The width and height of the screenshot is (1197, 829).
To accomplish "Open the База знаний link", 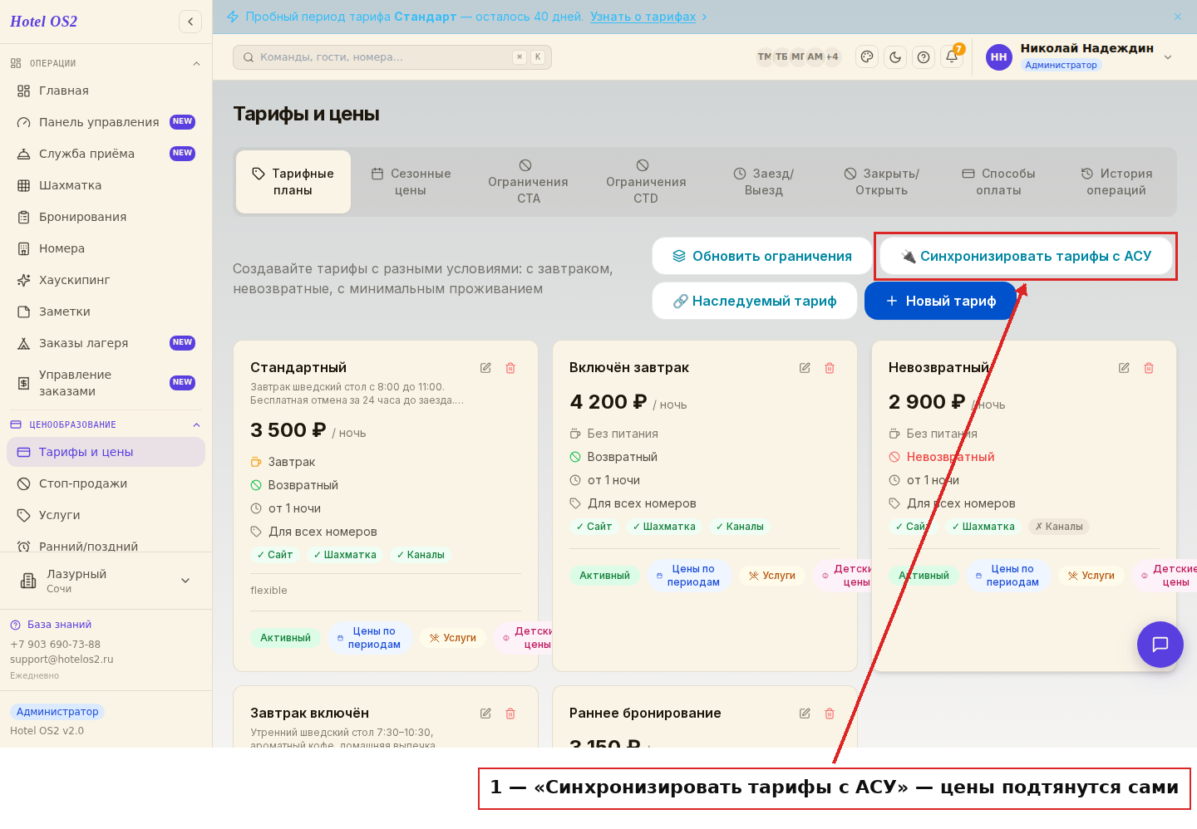I will tap(51, 625).
